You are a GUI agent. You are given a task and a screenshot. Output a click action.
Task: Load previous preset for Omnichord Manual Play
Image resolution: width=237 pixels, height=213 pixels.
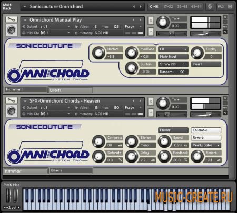(x=134, y=20)
